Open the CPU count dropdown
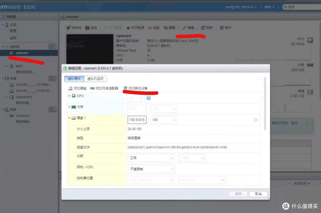The width and height of the screenshot is (321, 213). click(136, 98)
